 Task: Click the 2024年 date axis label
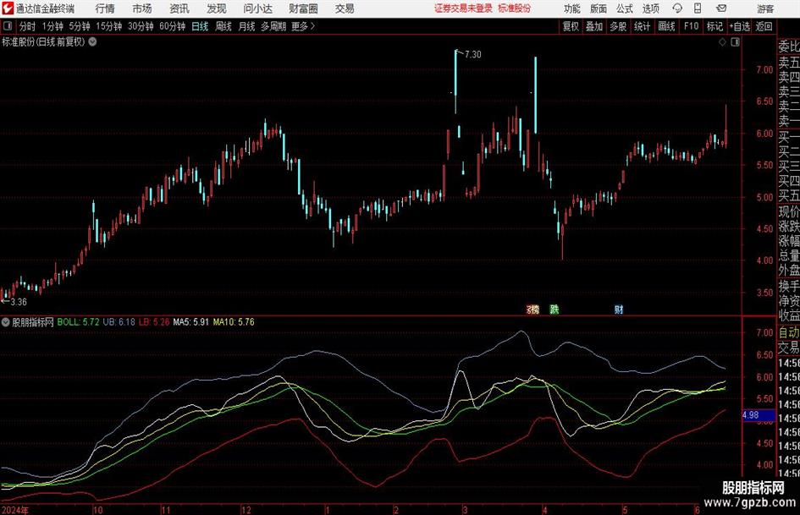14,510
